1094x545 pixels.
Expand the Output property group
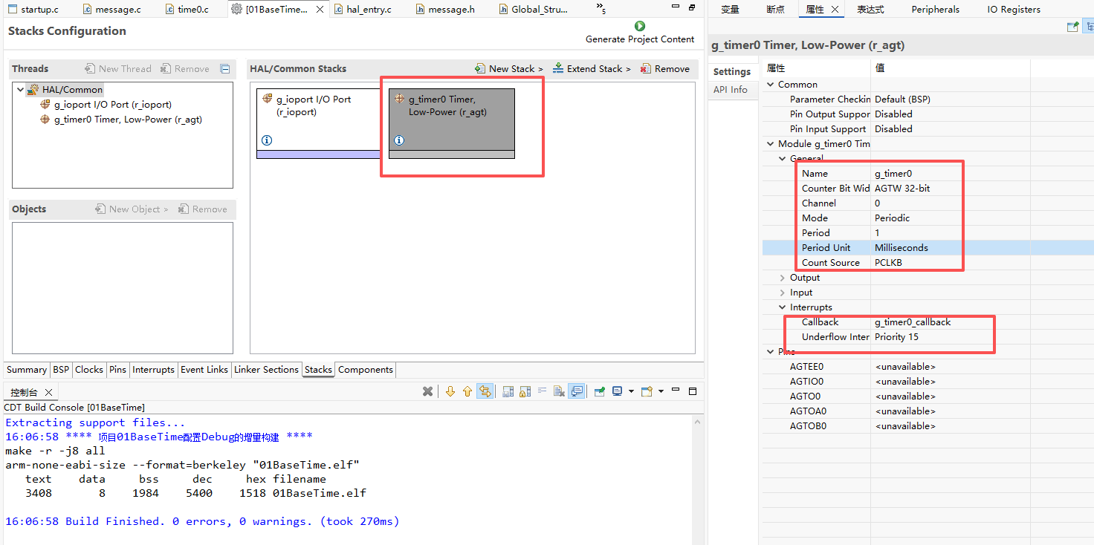[x=782, y=278]
